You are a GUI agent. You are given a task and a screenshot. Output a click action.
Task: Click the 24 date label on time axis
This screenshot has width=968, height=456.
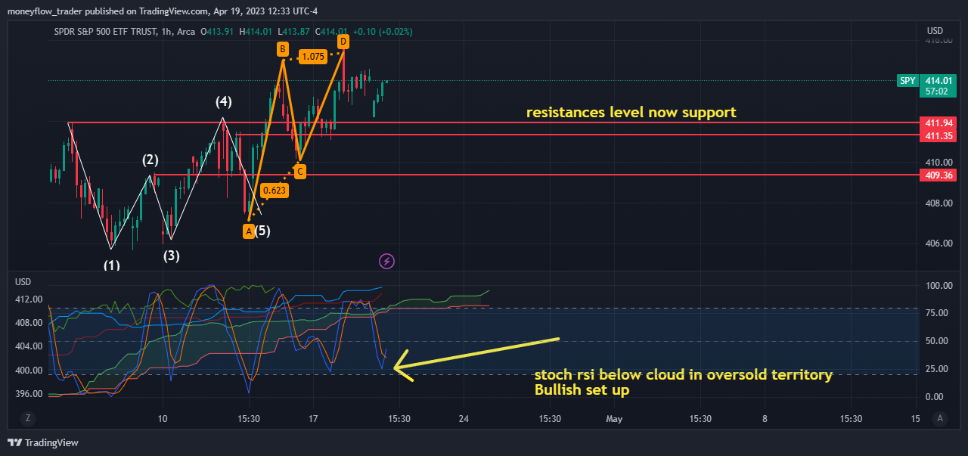click(464, 418)
